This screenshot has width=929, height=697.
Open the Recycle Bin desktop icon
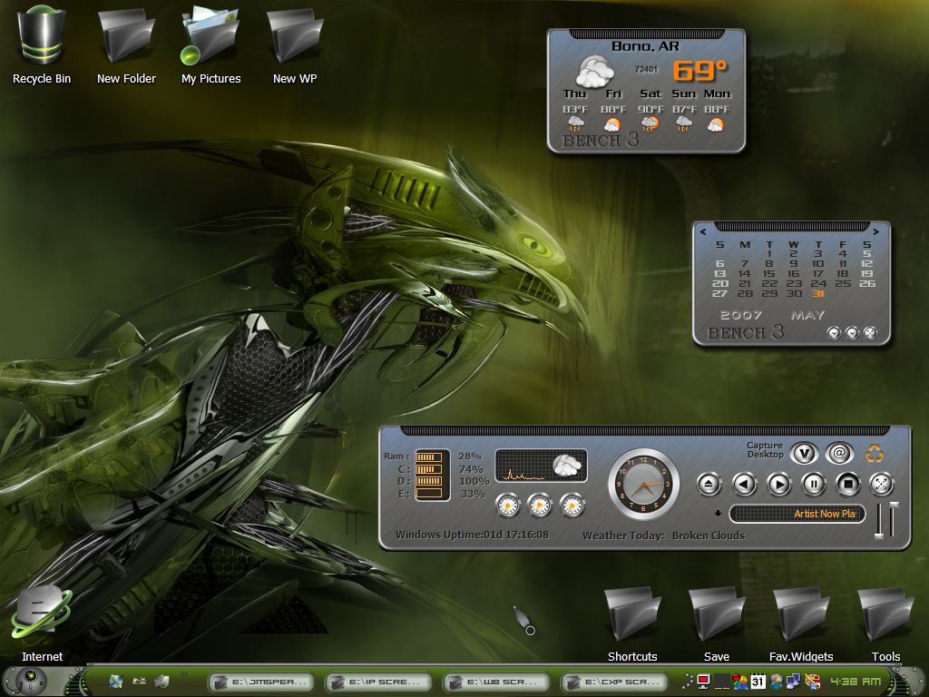[42, 44]
